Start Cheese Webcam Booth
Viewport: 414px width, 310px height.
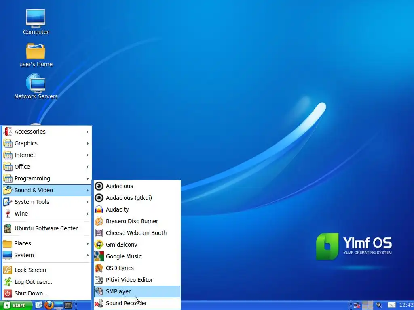[137, 233]
